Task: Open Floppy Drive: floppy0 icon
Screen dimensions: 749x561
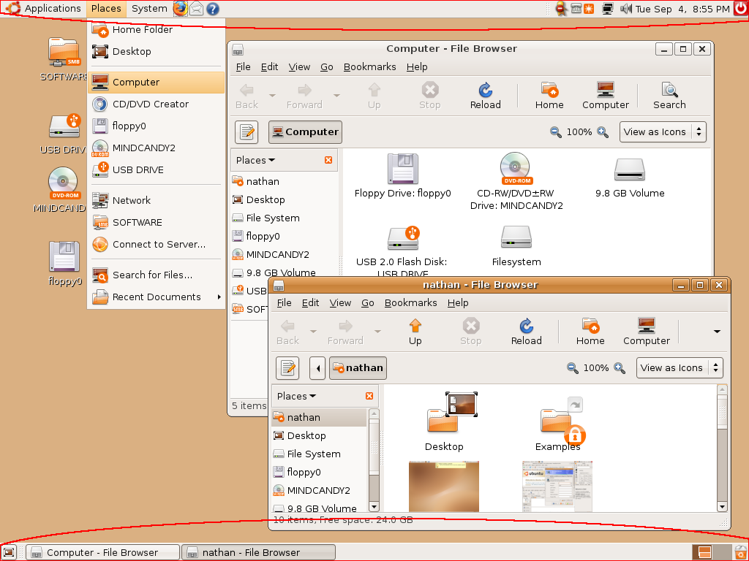Action: pyautogui.click(x=403, y=175)
